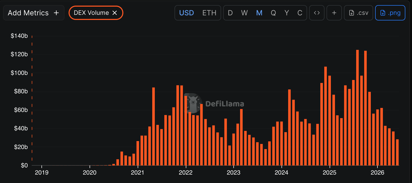Image resolution: width=412 pixels, height=183 pixels.
Task: Click the 2021 x-axis label
Action: (x=138, y=173)
